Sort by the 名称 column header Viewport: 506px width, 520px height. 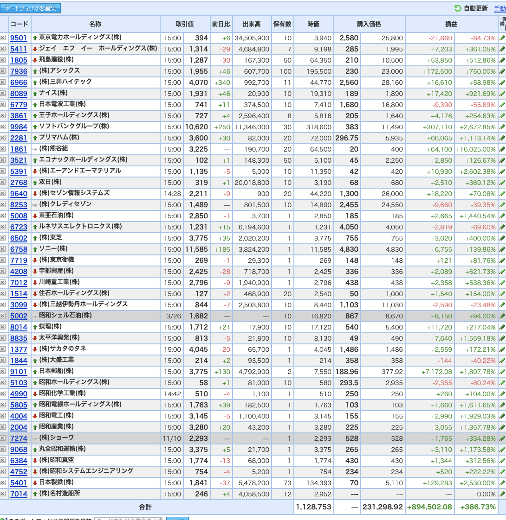click(x=95, y=24)
